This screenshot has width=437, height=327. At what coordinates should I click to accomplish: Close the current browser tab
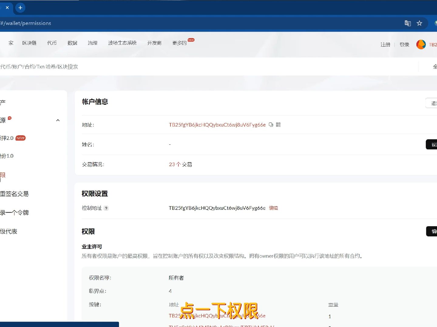[7, 8]
